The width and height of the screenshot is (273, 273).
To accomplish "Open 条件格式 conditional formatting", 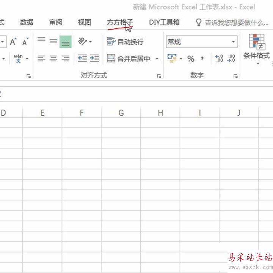I will coord(257,47).
